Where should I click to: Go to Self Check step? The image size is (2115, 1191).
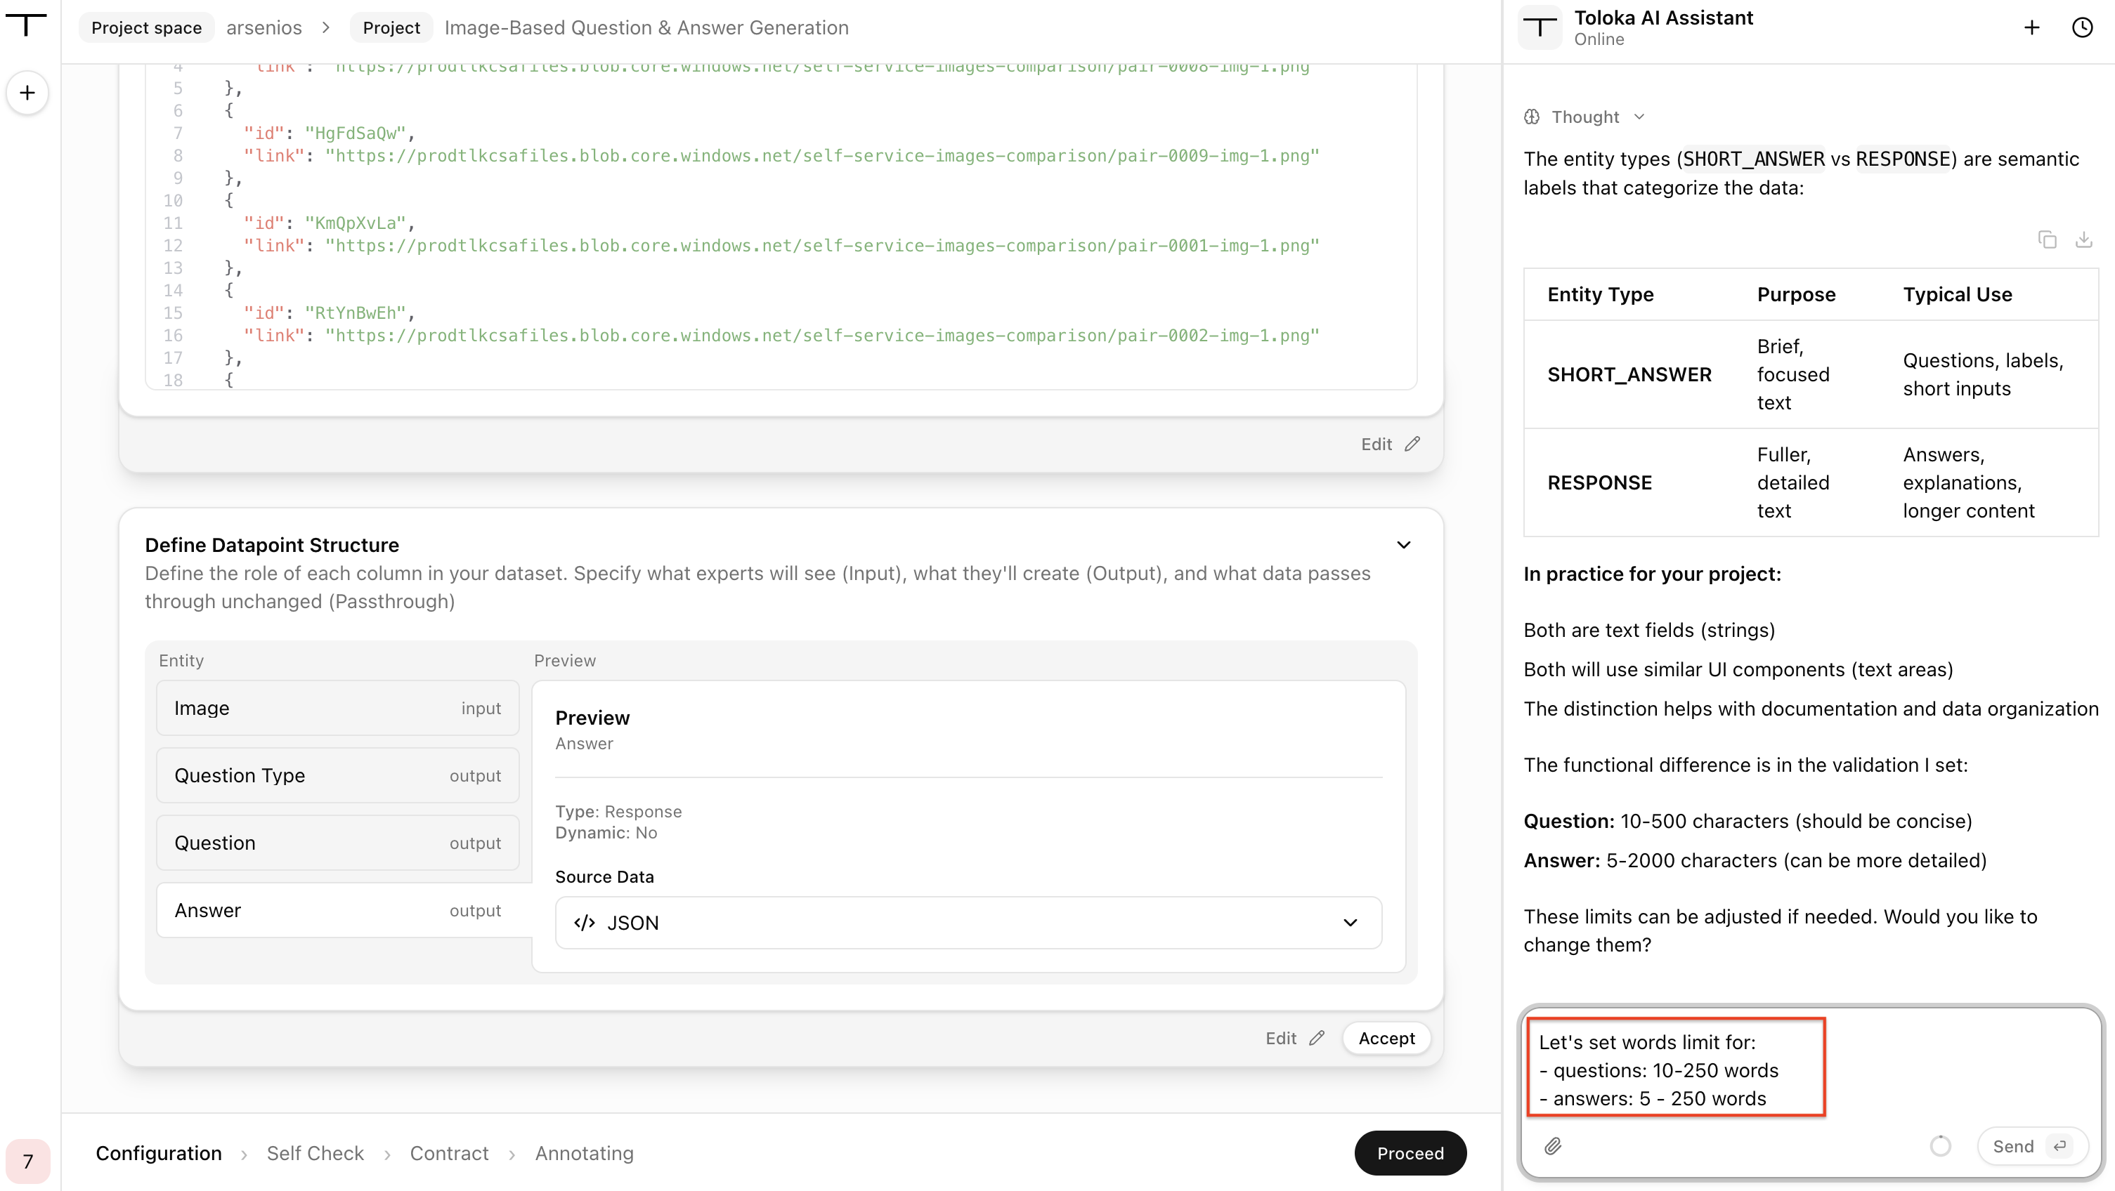click(x=315, y=1153)
